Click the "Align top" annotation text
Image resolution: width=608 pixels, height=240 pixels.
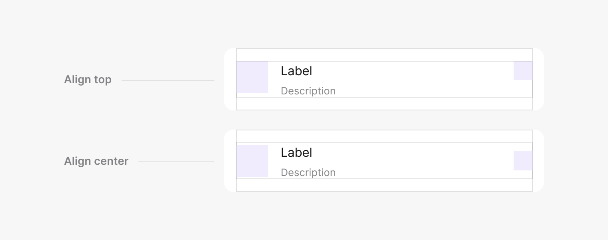(88, 80)
